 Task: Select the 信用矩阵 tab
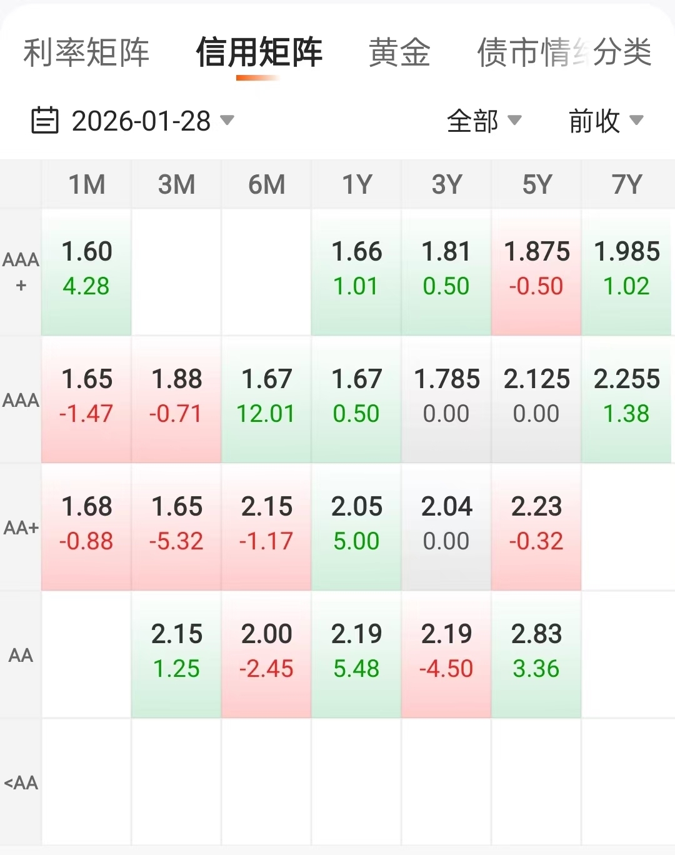coord(259,52)
